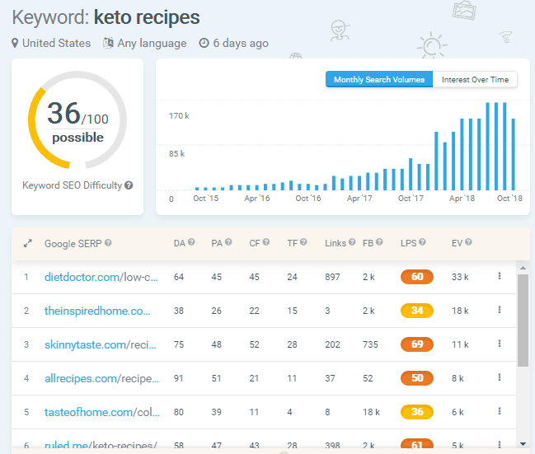Click the DA column help icon
This screenshot has height=454, width=535.
pos(192,243)
